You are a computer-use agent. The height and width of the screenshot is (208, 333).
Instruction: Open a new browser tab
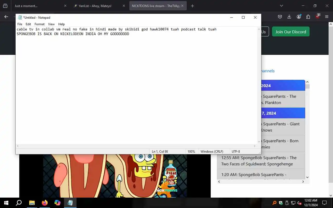(x=193, y=6)
